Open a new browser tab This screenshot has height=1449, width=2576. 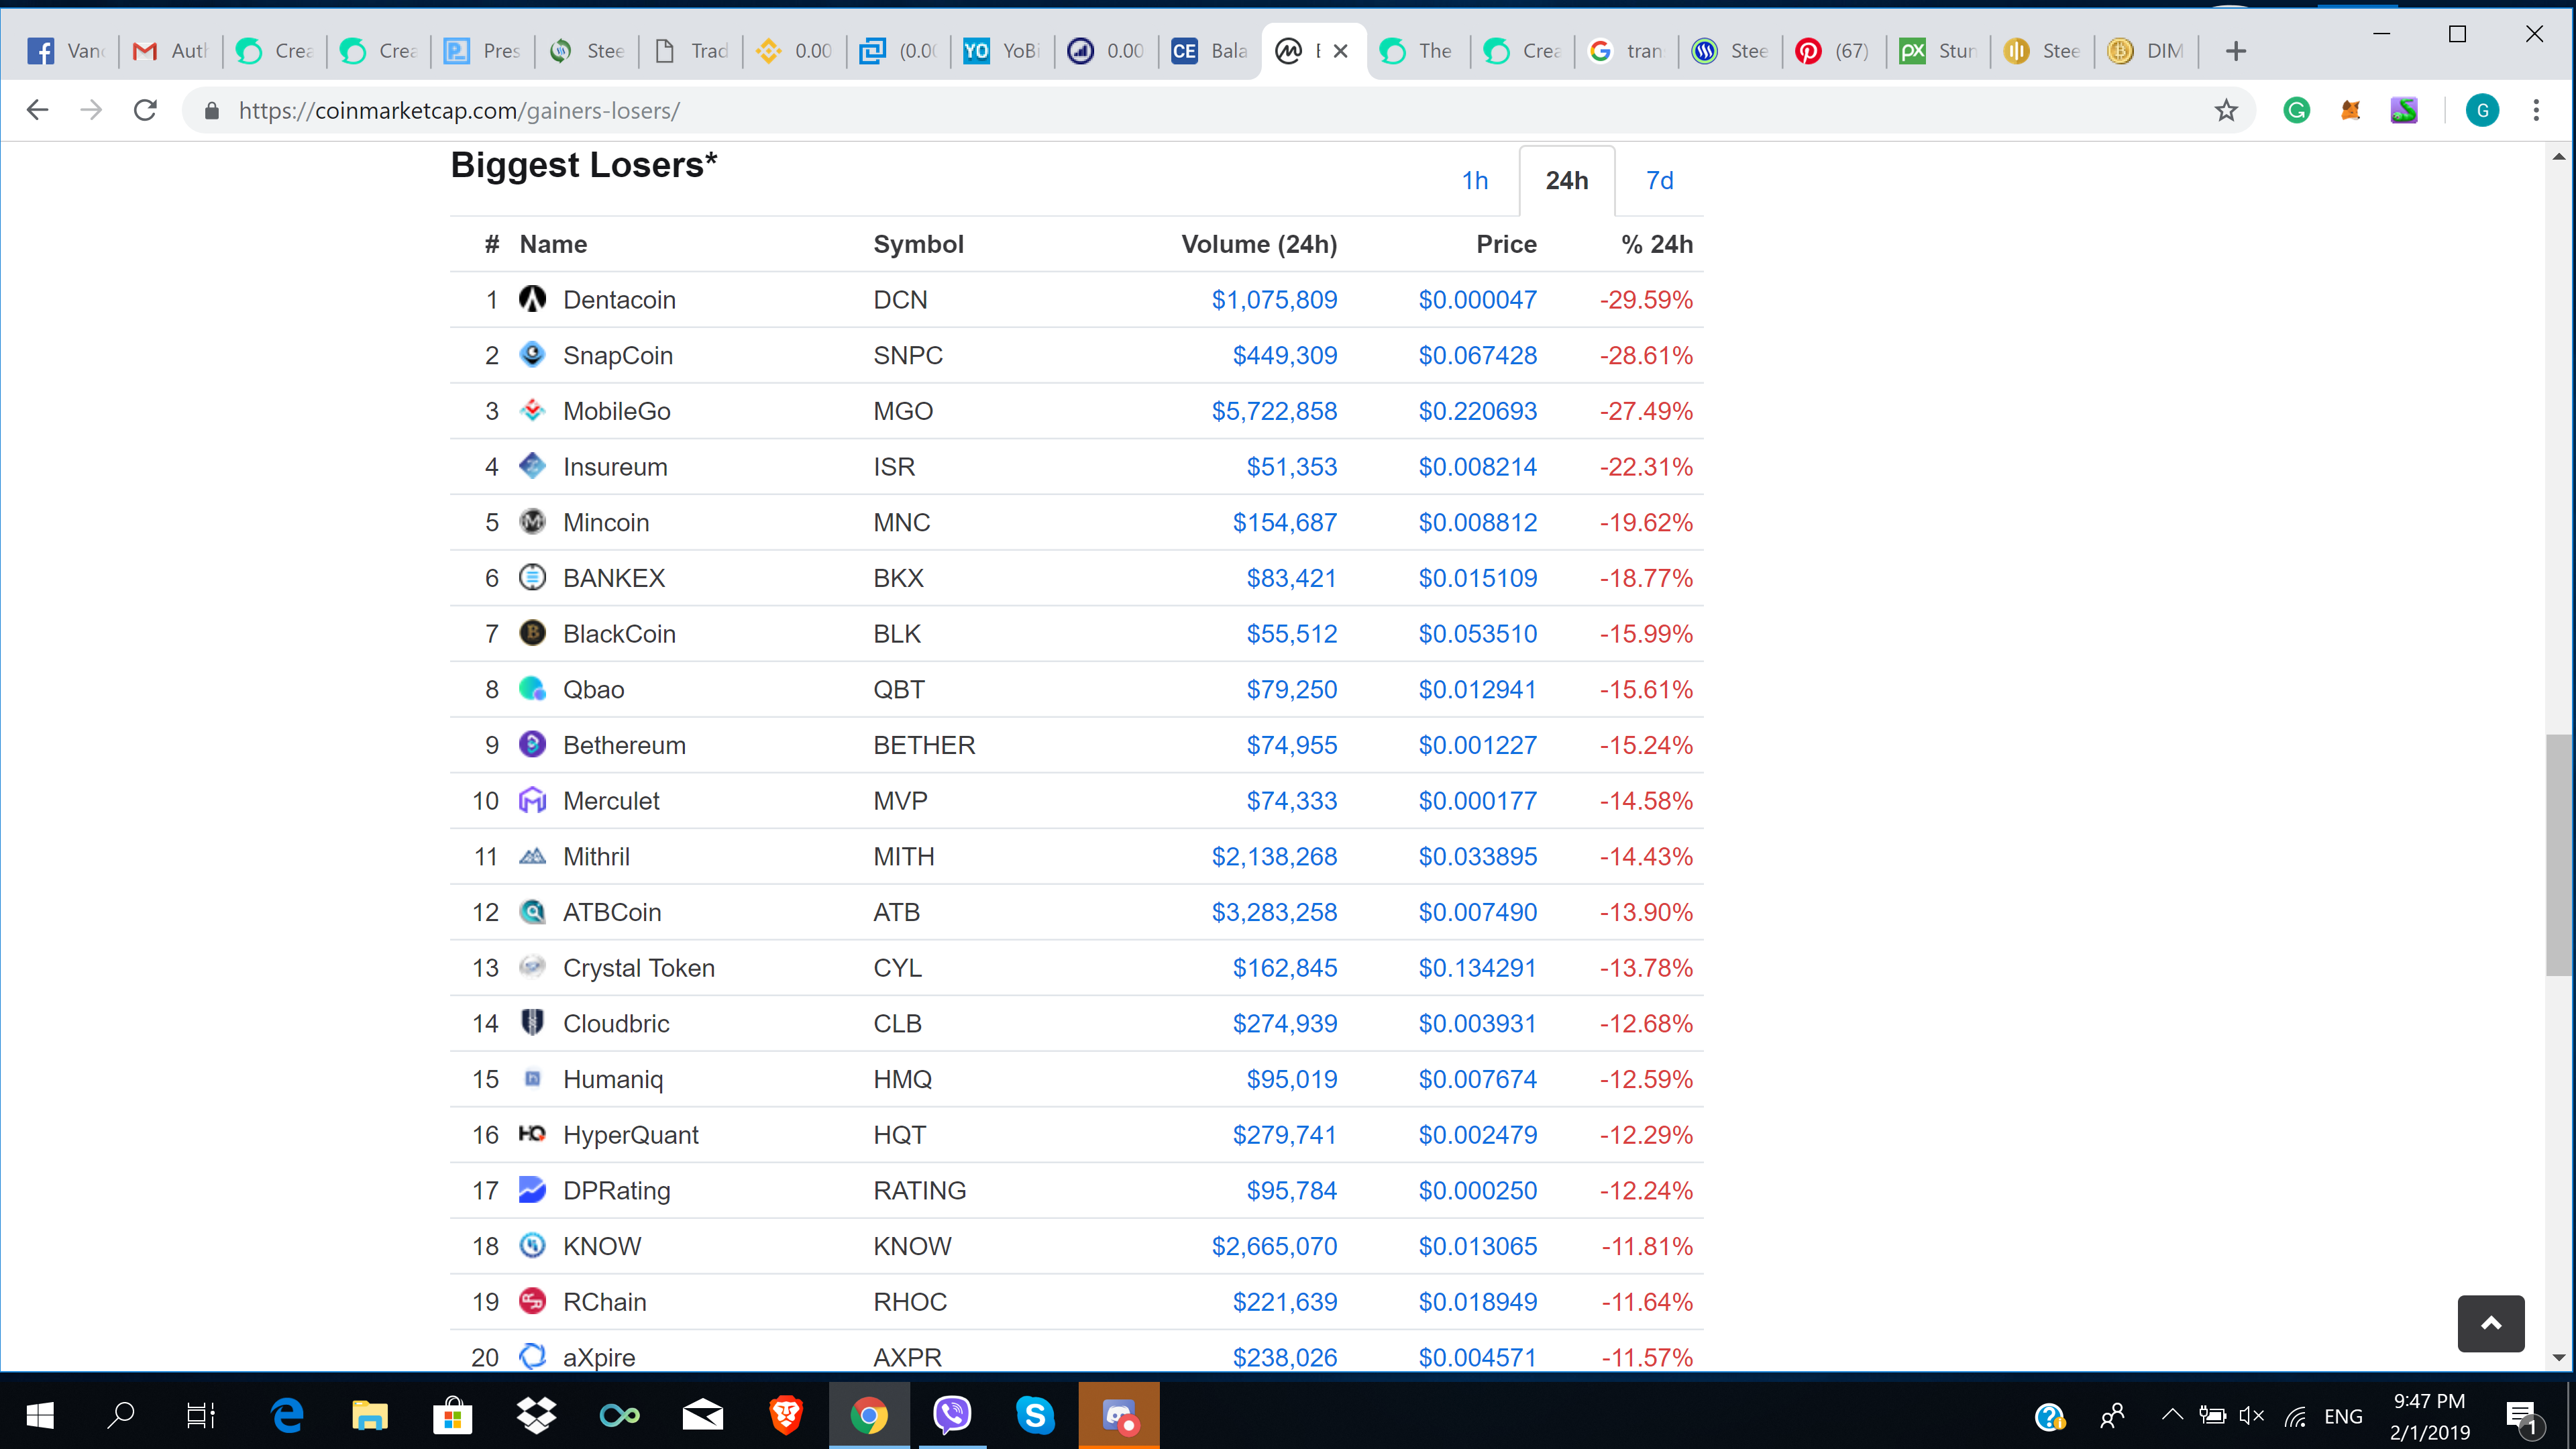[2236, 51]
